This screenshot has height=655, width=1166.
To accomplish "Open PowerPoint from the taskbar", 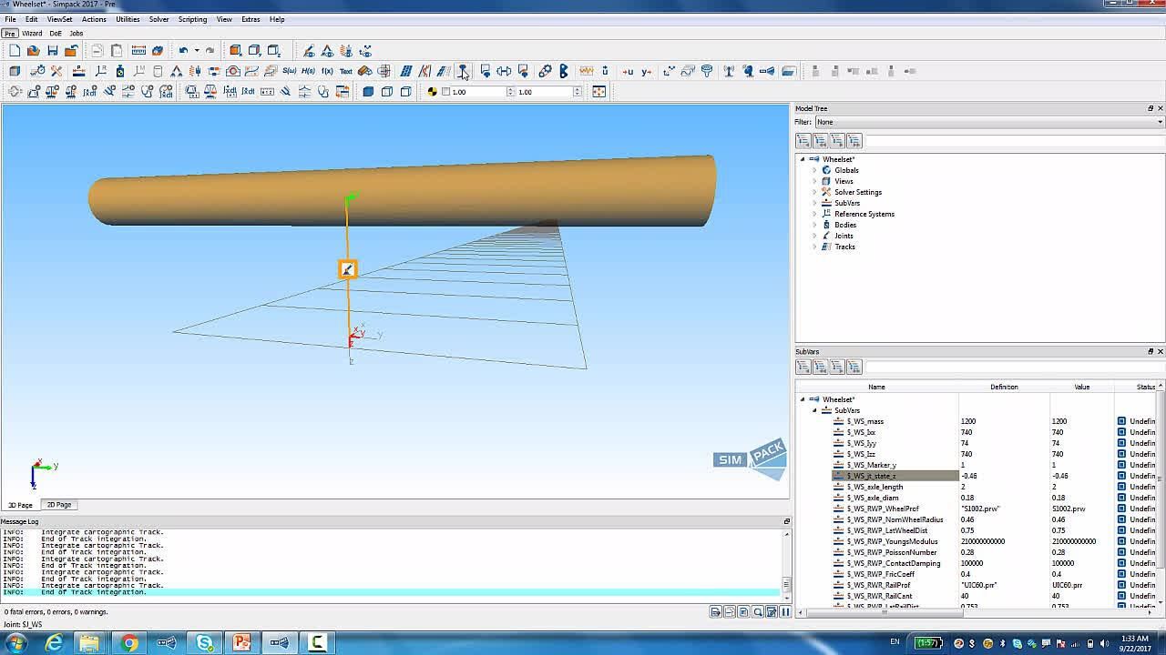I will 241,643.
